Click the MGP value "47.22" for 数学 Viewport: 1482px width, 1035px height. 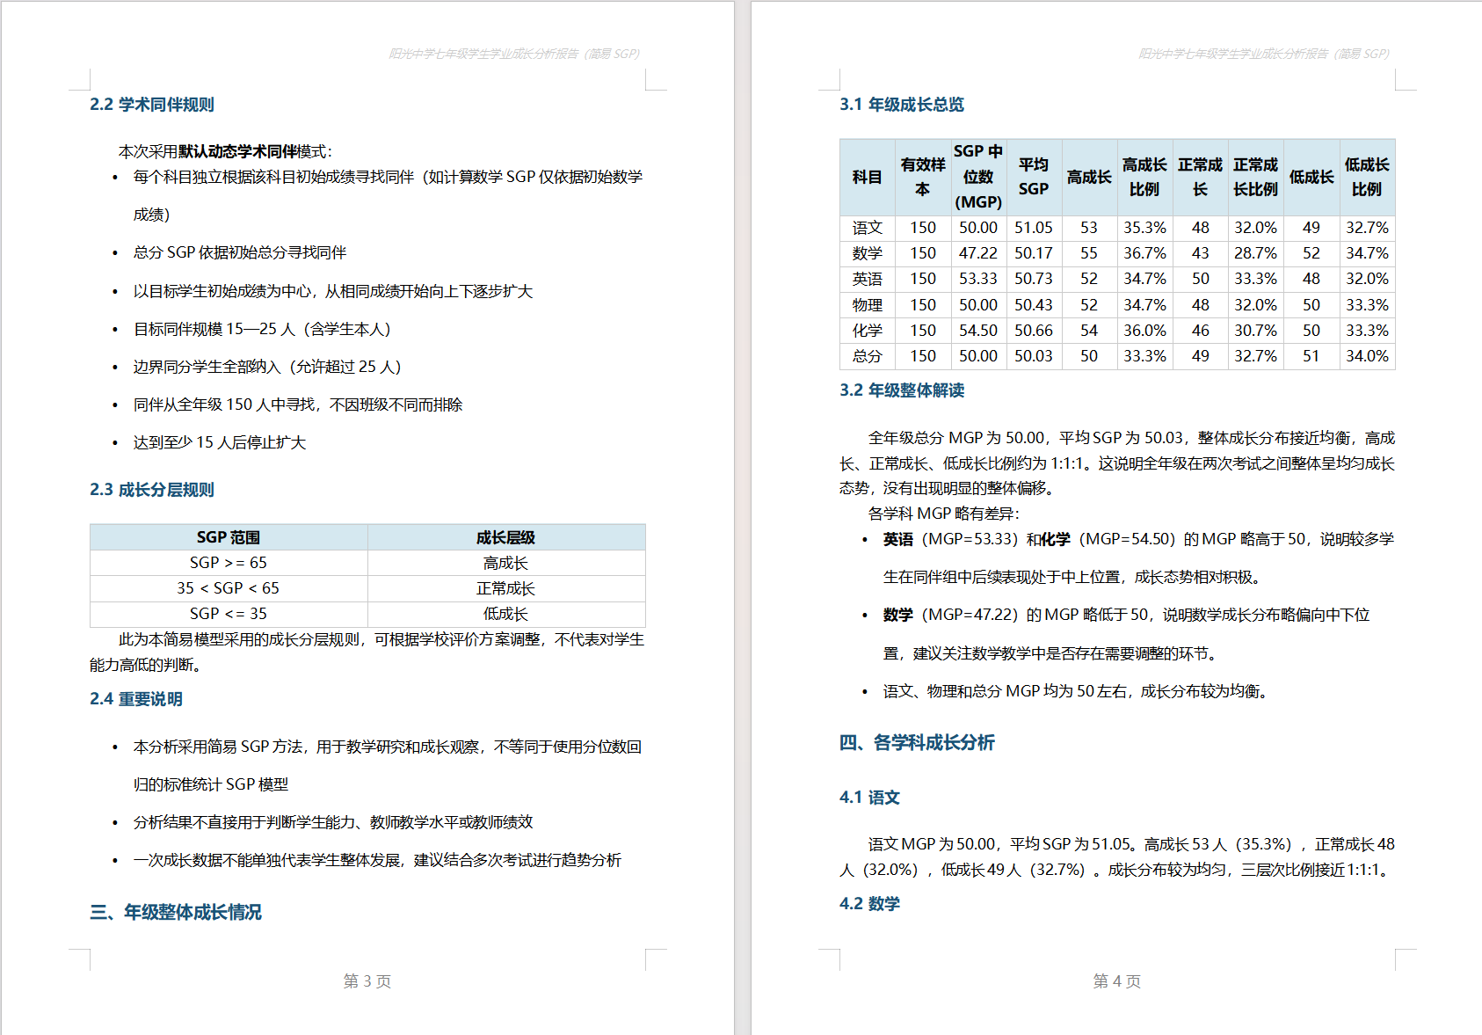(x=978, y=253)
